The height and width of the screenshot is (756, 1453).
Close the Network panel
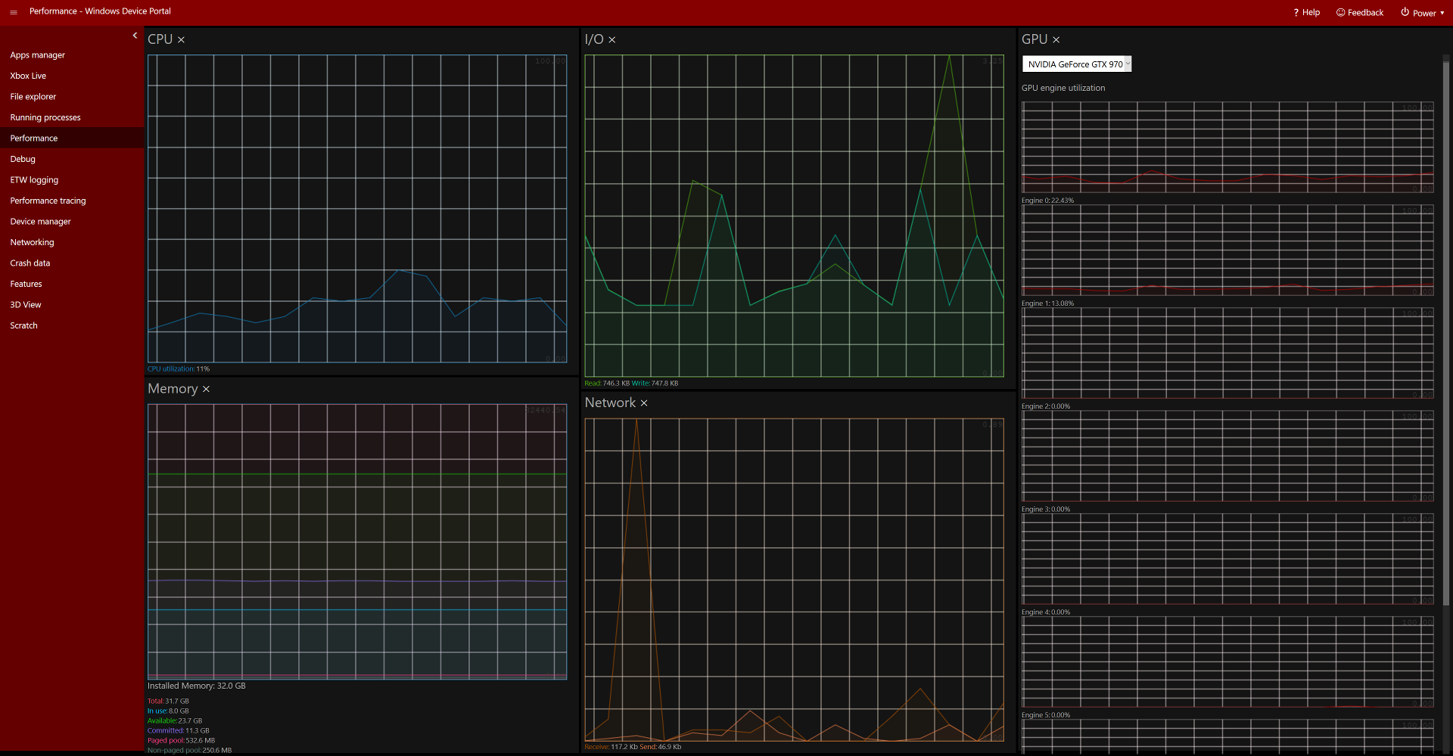coord(644,403)
